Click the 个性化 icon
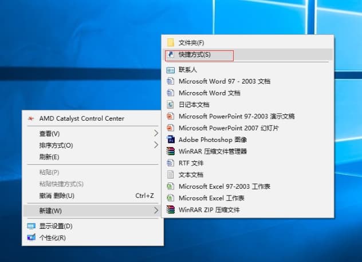362x262 pixels. 31,237
